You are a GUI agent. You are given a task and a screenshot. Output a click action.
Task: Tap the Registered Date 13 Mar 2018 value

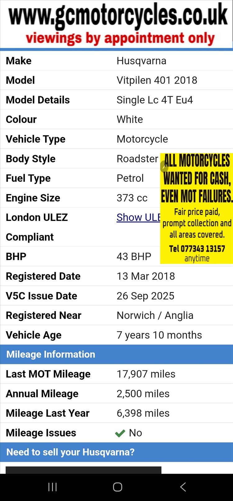146,276
